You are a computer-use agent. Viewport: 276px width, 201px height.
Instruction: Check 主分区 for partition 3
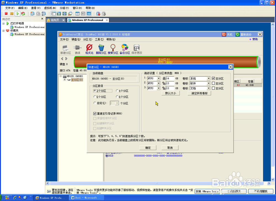[213, 88]
